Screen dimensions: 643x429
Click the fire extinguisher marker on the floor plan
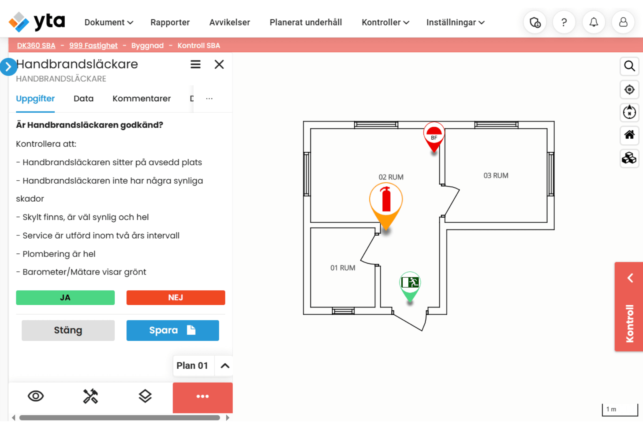[386, 200]
